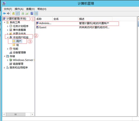Viewport: 139px width, 121px height.
Task: Select the Guest user account
Action: tap(42, 27)
